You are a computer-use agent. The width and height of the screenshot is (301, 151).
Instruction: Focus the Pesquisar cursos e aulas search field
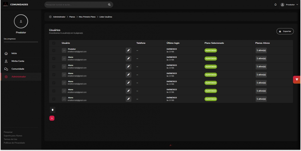(75, 4)
